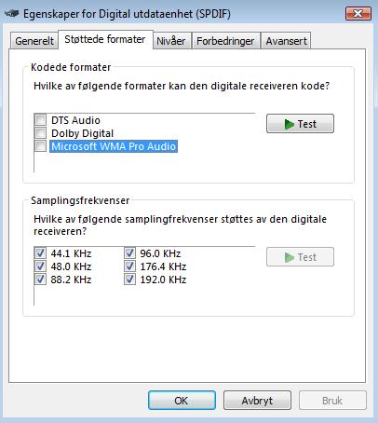Enable the Dolby Digital checkbox

pos(41,132)
